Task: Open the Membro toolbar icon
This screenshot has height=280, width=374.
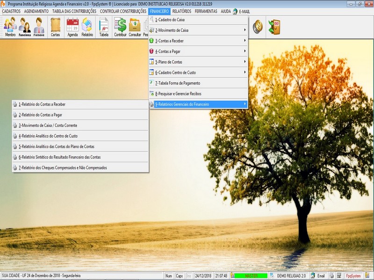Action: click(x=10, y=27)
